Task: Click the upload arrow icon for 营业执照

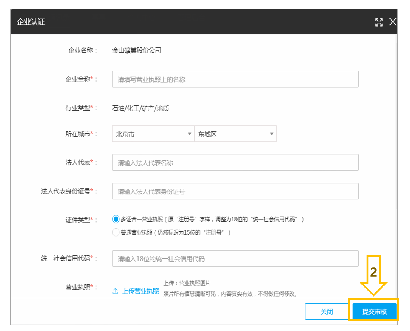Action: [115, 291]
